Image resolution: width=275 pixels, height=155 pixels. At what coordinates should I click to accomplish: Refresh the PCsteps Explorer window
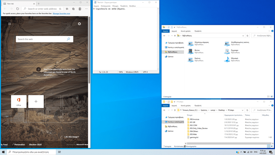247,110
